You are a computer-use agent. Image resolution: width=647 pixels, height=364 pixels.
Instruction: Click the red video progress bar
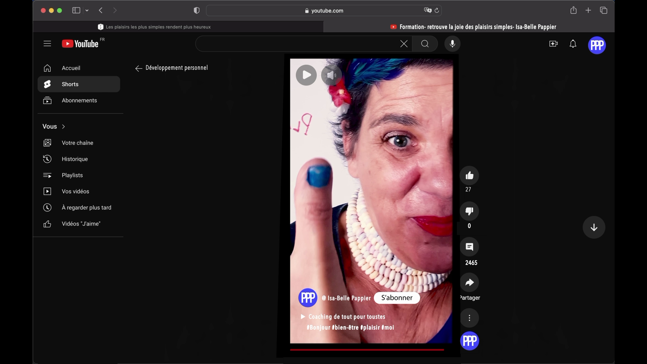pyautogui.click(x=367, y=350)
